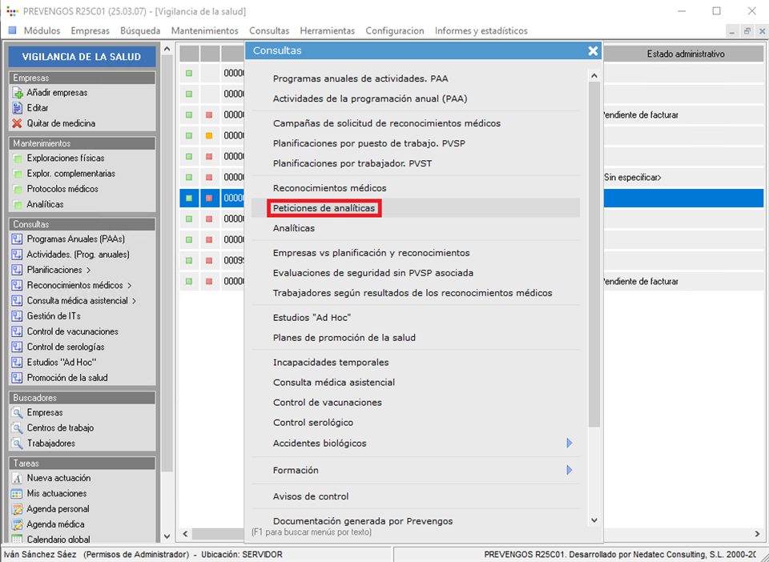Click the Añadir empresas icon in sidebar

click(x=18, y=93)
